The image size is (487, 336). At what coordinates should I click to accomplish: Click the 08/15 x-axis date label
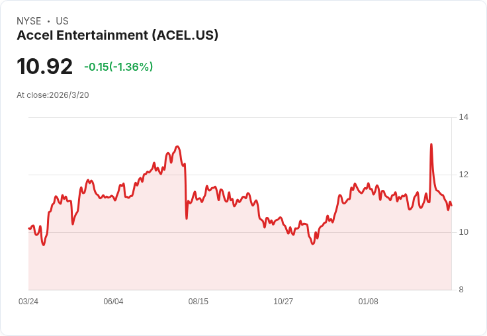click(198, 301)
